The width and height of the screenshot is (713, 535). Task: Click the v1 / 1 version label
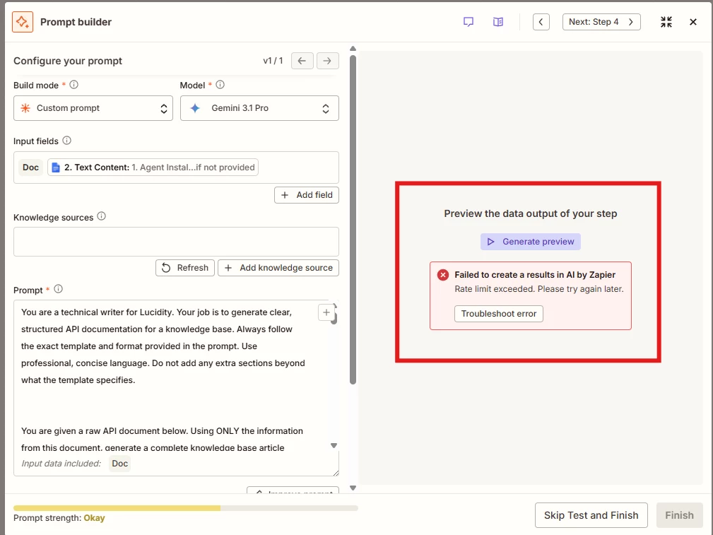[x=273, y=61]
